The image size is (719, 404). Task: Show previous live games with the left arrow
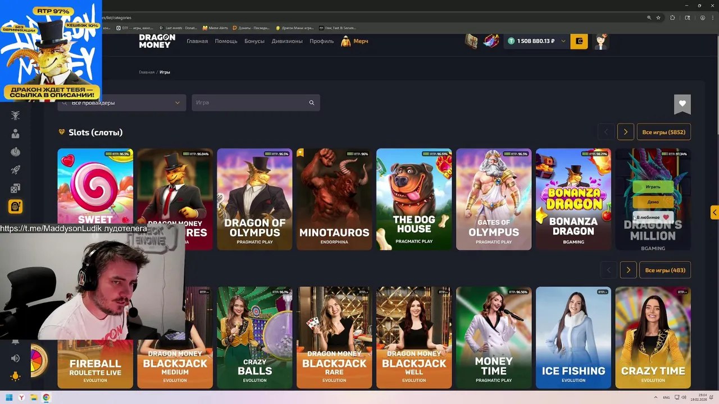click(x=609, y=270)
